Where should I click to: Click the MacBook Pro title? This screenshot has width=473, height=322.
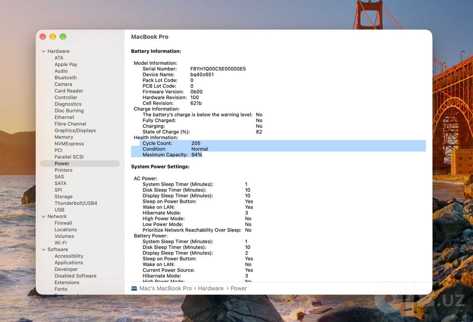click(149, 37)
